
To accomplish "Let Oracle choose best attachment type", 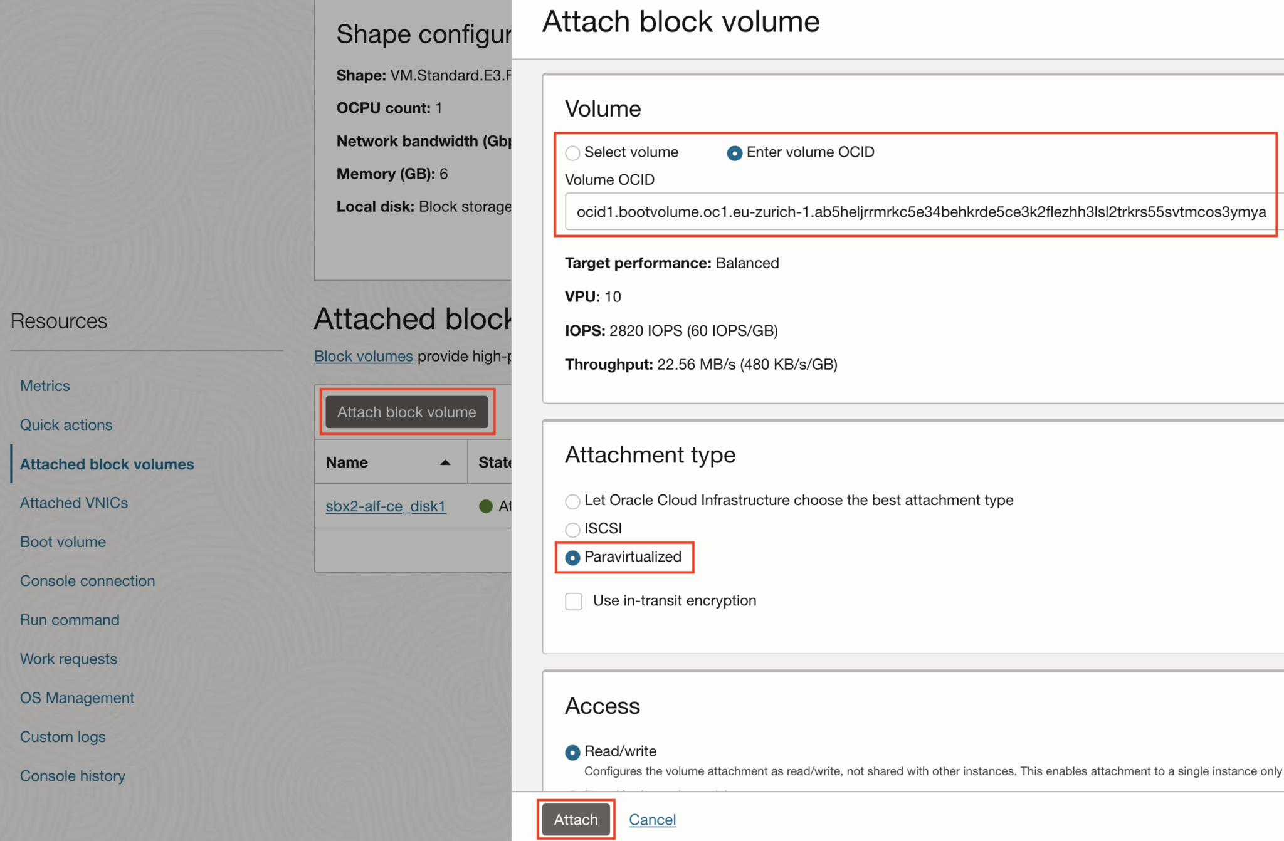I will 572,501.
